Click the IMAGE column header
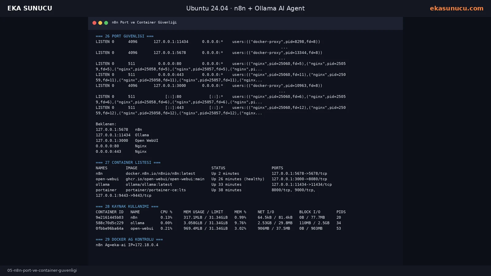This screenshot has height=276, width=491. tap(132, 168)
